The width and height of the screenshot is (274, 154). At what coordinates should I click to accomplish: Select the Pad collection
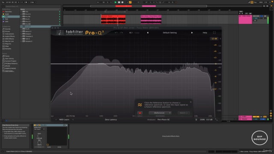pos(6,19)
